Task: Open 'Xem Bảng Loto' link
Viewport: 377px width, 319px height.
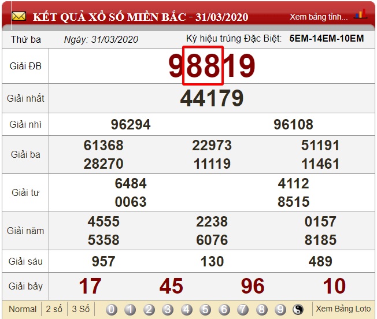Action: (343, 309)
